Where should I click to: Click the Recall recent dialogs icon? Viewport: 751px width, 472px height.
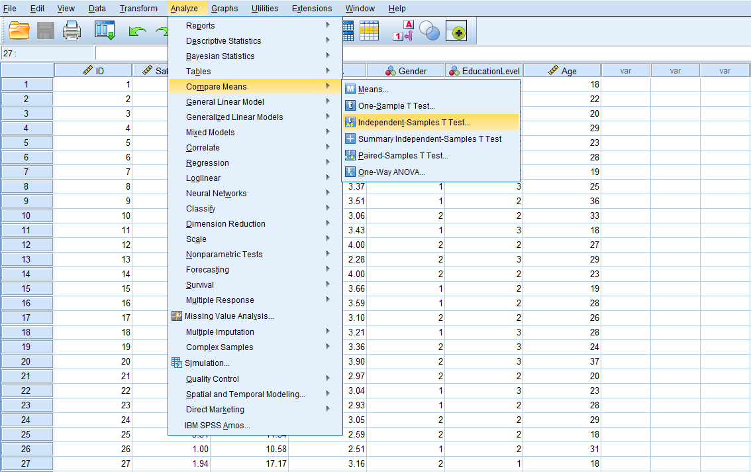[105, 30]
